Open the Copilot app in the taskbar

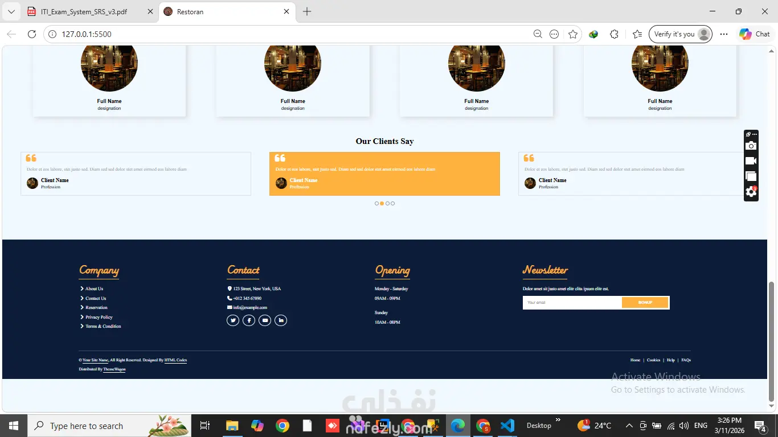point(257,426)
